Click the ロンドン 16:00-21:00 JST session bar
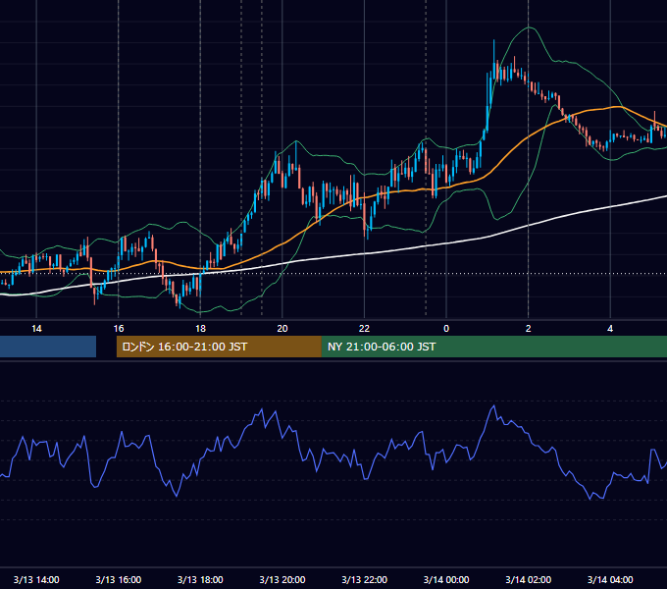The height and width of the screenshot is (589, 667). pyautogui.click(x=219, y=347)
